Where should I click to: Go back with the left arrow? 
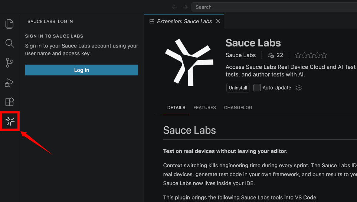(x=175, y=7)
